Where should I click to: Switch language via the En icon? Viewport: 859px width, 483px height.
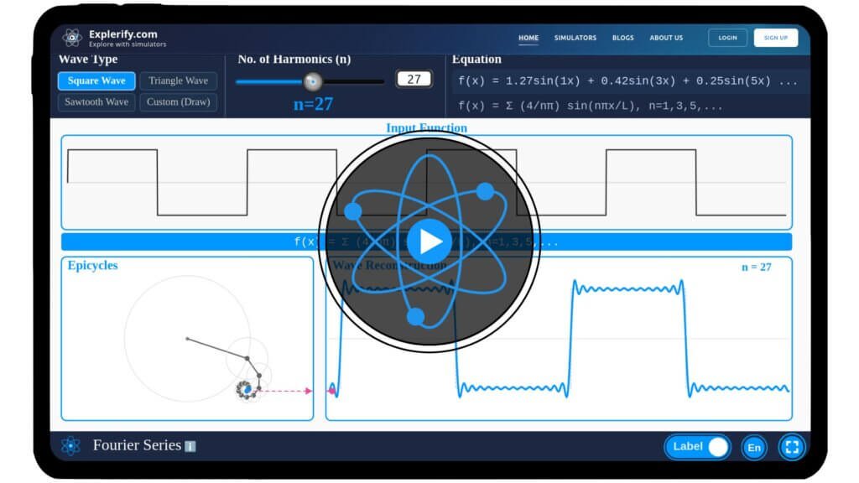point(753,447)
